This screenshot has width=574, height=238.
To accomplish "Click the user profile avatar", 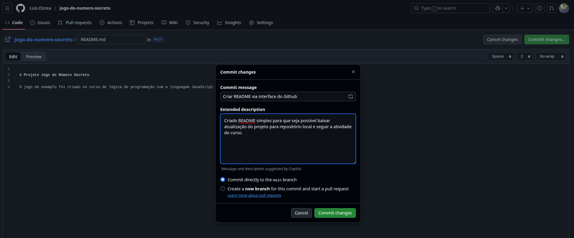I will point(564,8).
